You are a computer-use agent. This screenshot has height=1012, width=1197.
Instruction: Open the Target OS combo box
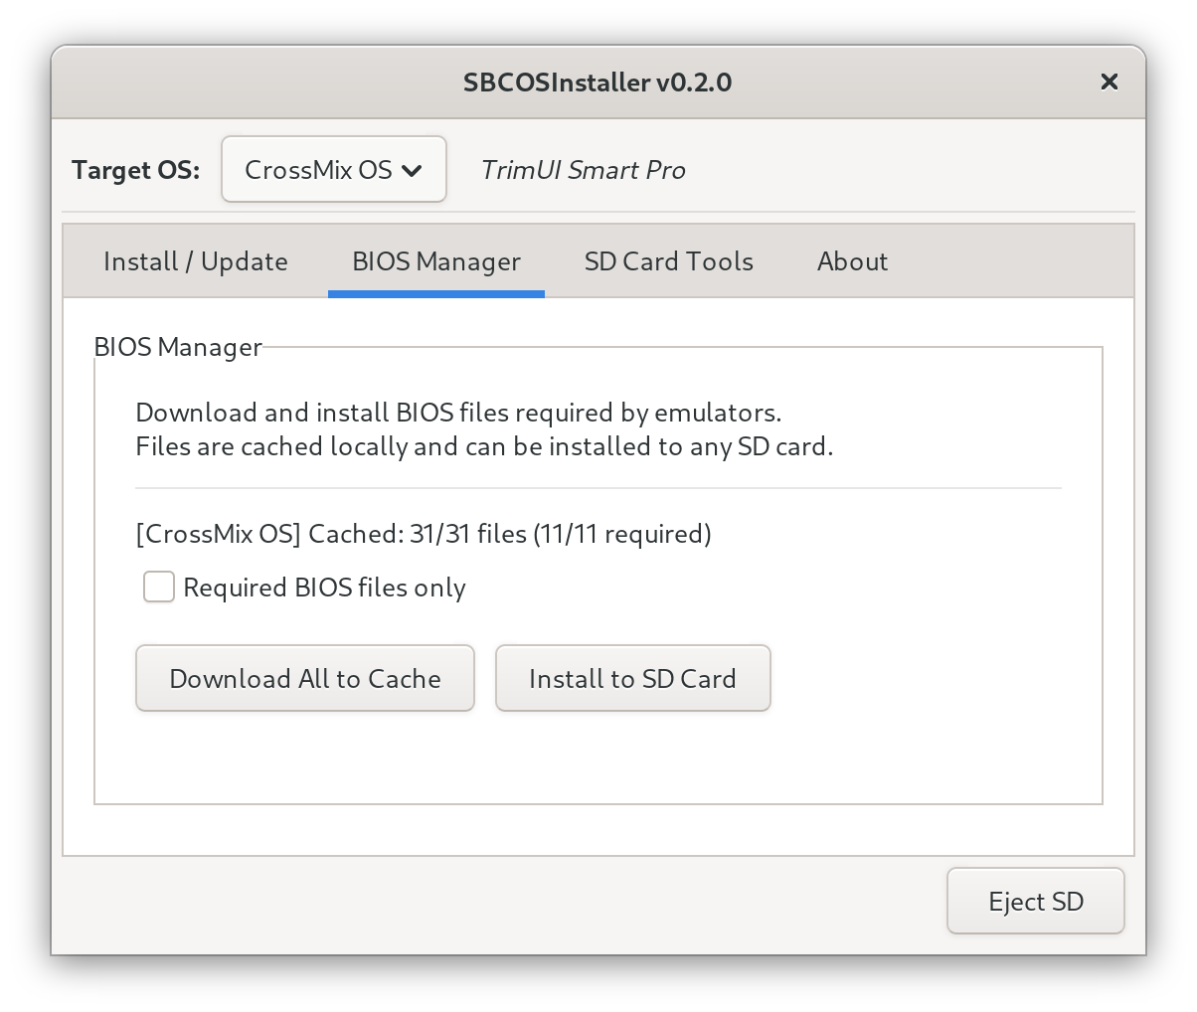333,170
